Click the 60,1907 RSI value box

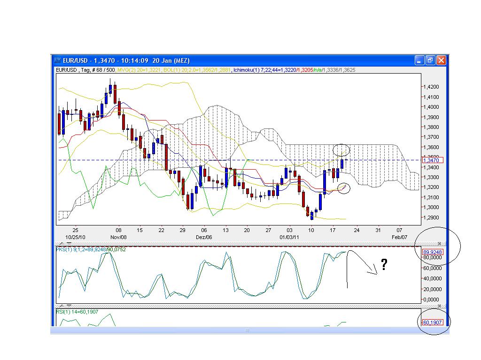point(432,322)
